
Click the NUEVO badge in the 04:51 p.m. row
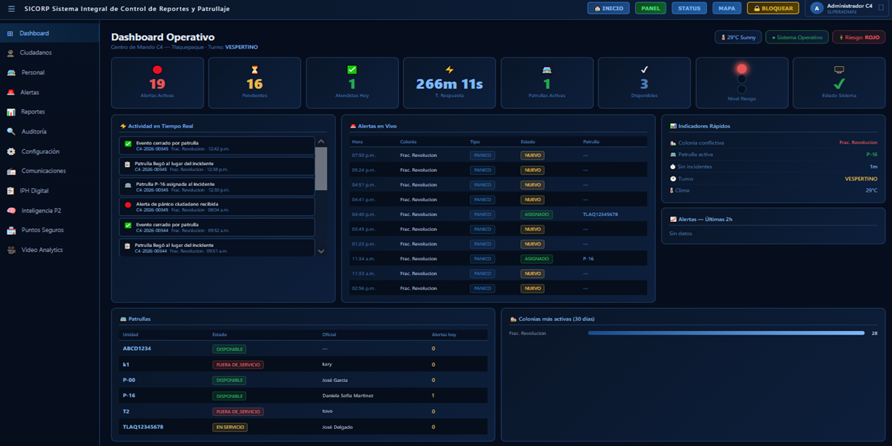(x=532, y=185)
